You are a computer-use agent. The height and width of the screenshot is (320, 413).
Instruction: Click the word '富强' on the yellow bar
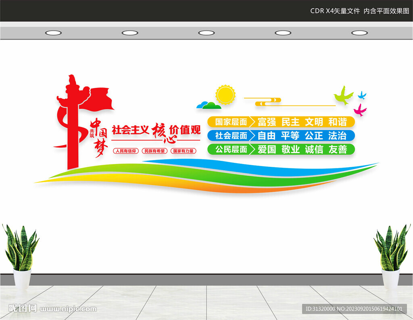(267, 122)
